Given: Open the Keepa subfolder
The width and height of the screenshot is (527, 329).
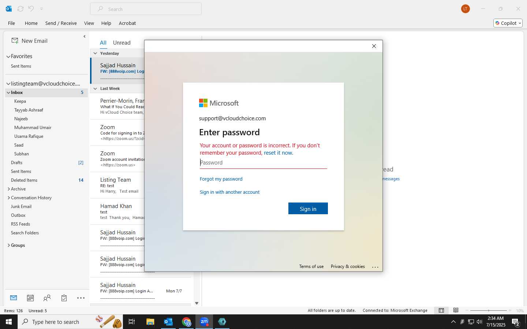Looking at the screenshot, I should click(20, 101).
